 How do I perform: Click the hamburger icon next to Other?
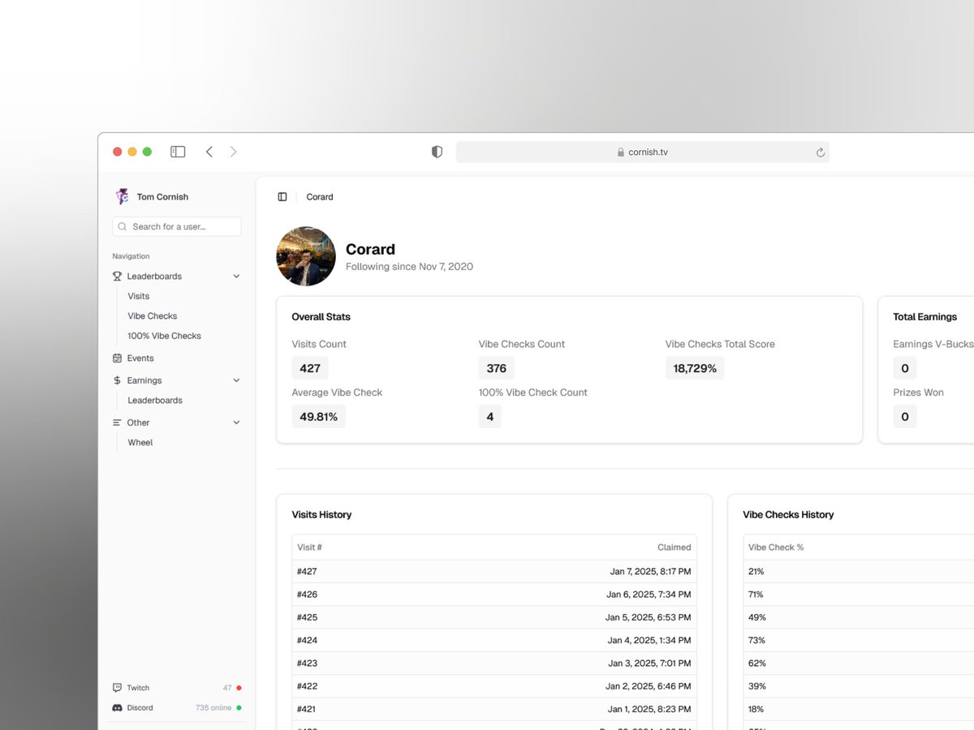pyautogui.click(x=118, y=422)
